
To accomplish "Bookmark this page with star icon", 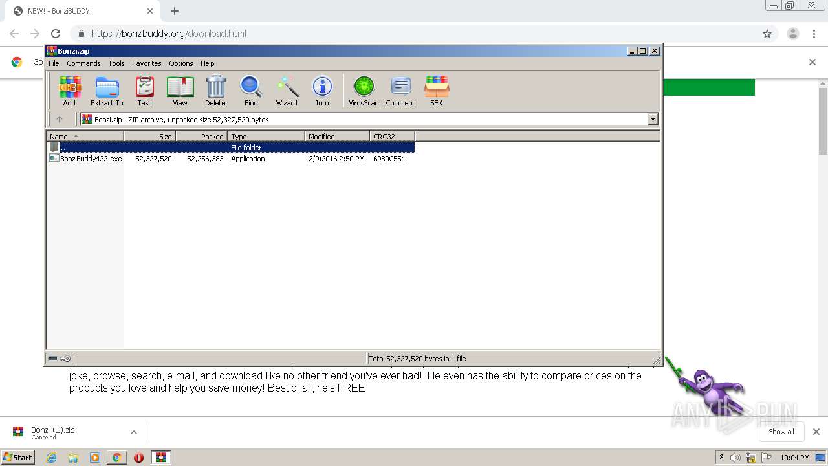I will tap(767, 34).
